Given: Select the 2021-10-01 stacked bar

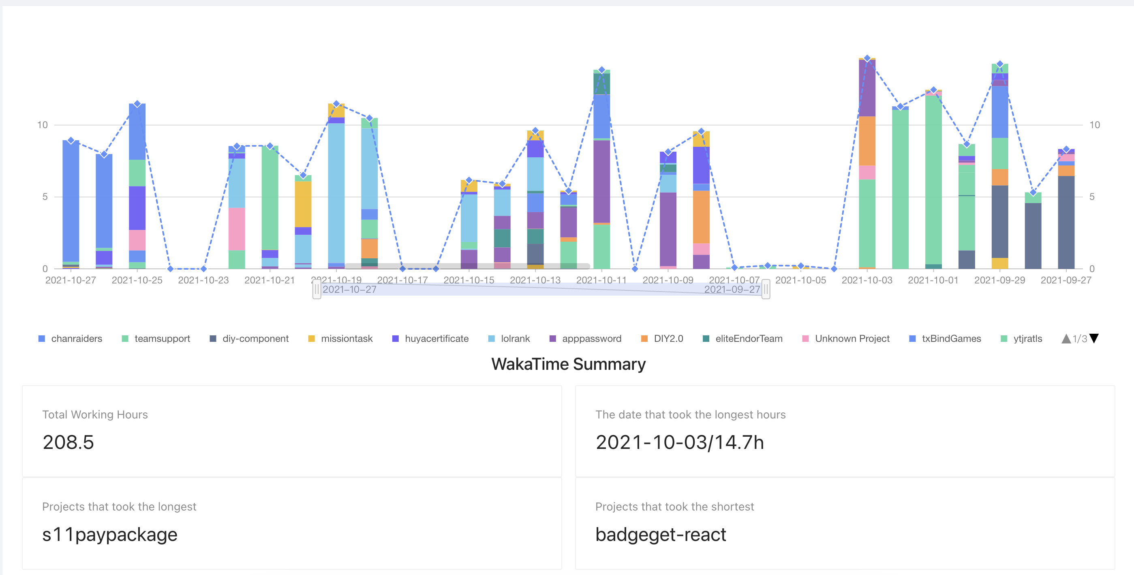Looking at the screenshot, I should (x=933, y=179).
